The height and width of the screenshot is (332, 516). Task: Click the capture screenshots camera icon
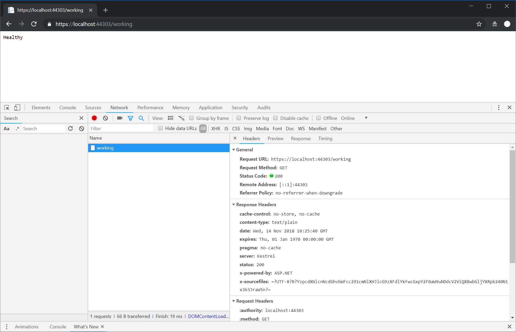click(120, 118)
